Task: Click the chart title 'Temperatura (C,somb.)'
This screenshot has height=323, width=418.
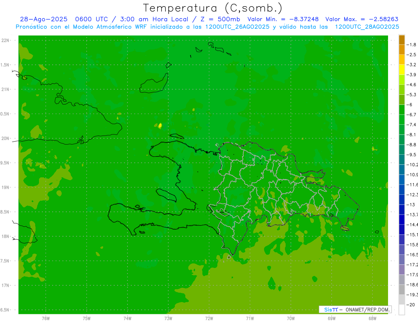Action: [x=213, y=8]
